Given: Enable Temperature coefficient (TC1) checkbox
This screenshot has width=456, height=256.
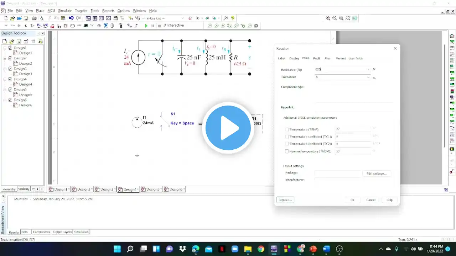Looking at the screenshot, I should click(x=287, y=137).
